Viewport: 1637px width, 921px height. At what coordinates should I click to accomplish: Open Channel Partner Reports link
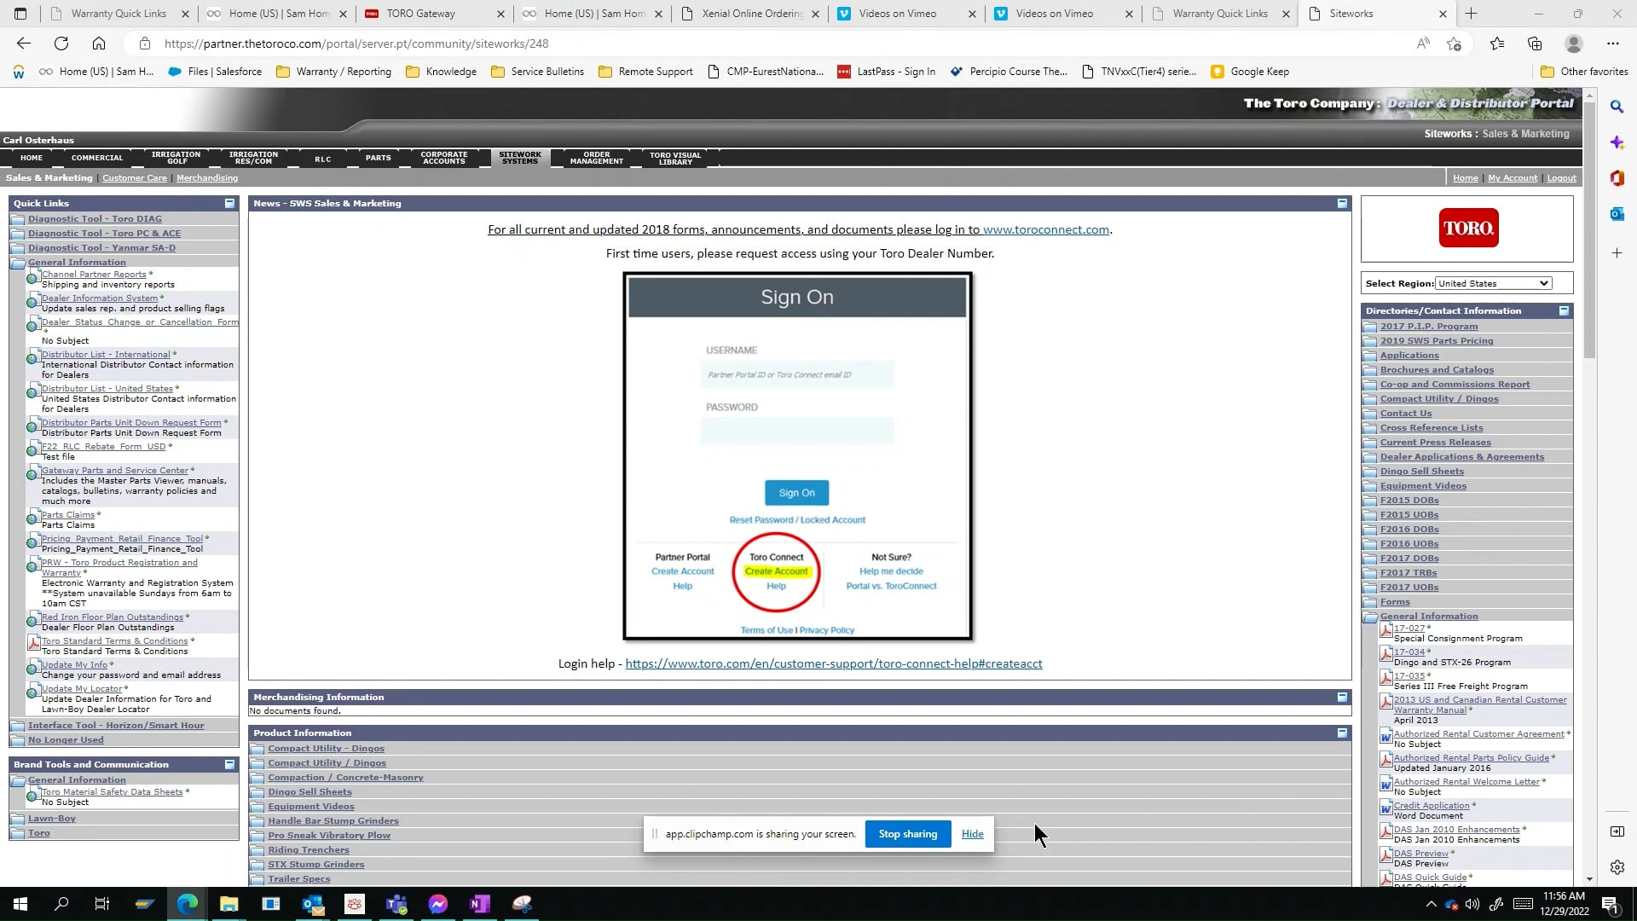coord(94,274)
